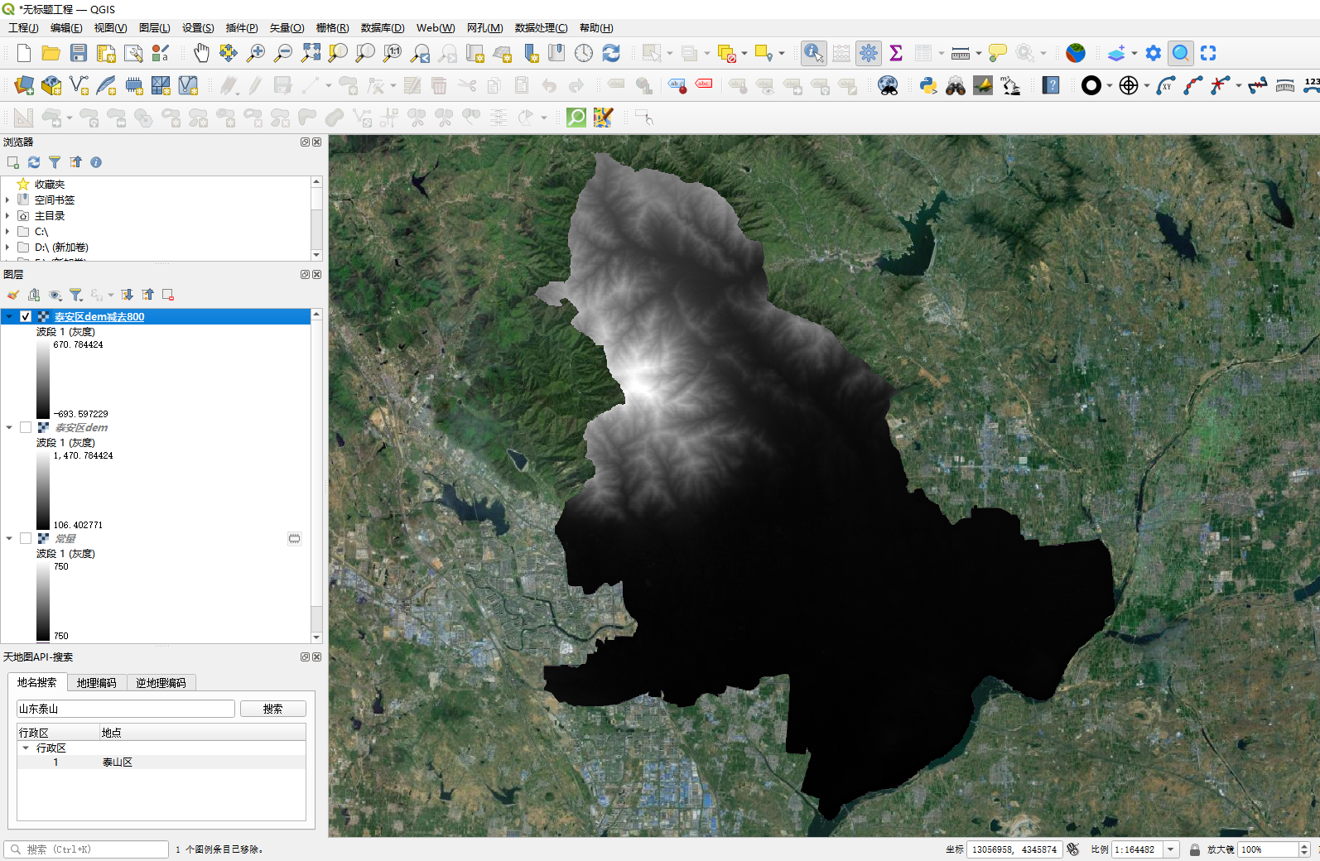Viewport: 1320px width, 861px height.
Task: Collapse the 行政区 result group
Action: pyautogui.click(x=26, y=748)
